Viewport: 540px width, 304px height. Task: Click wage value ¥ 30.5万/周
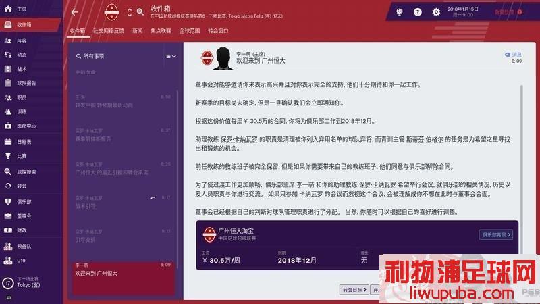pyautogui.click(x=221, y=261)
